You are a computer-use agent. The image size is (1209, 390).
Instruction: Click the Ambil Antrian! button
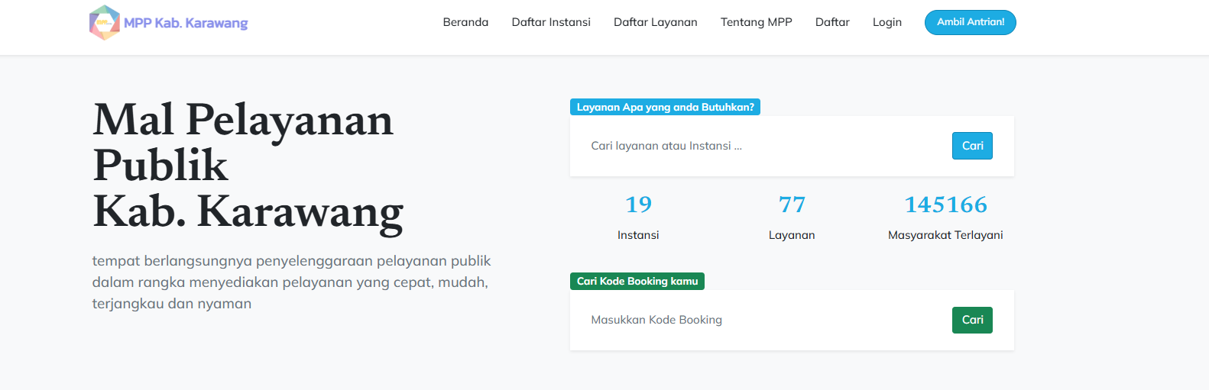click(971, 22)
